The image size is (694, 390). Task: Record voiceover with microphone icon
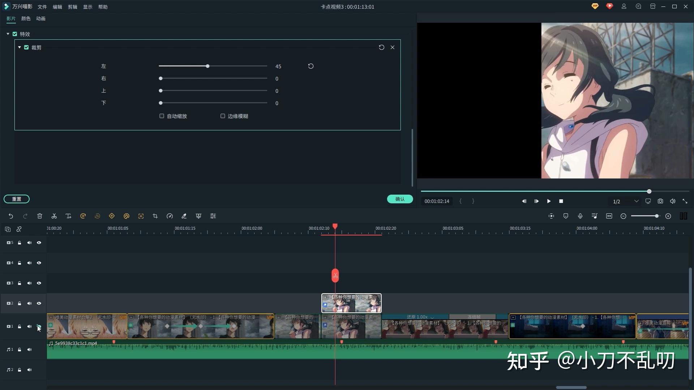coord(580,216)
